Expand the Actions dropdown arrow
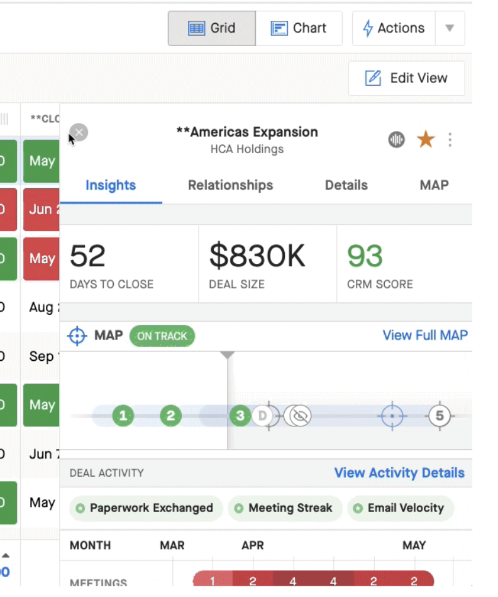 pos(450,28)
